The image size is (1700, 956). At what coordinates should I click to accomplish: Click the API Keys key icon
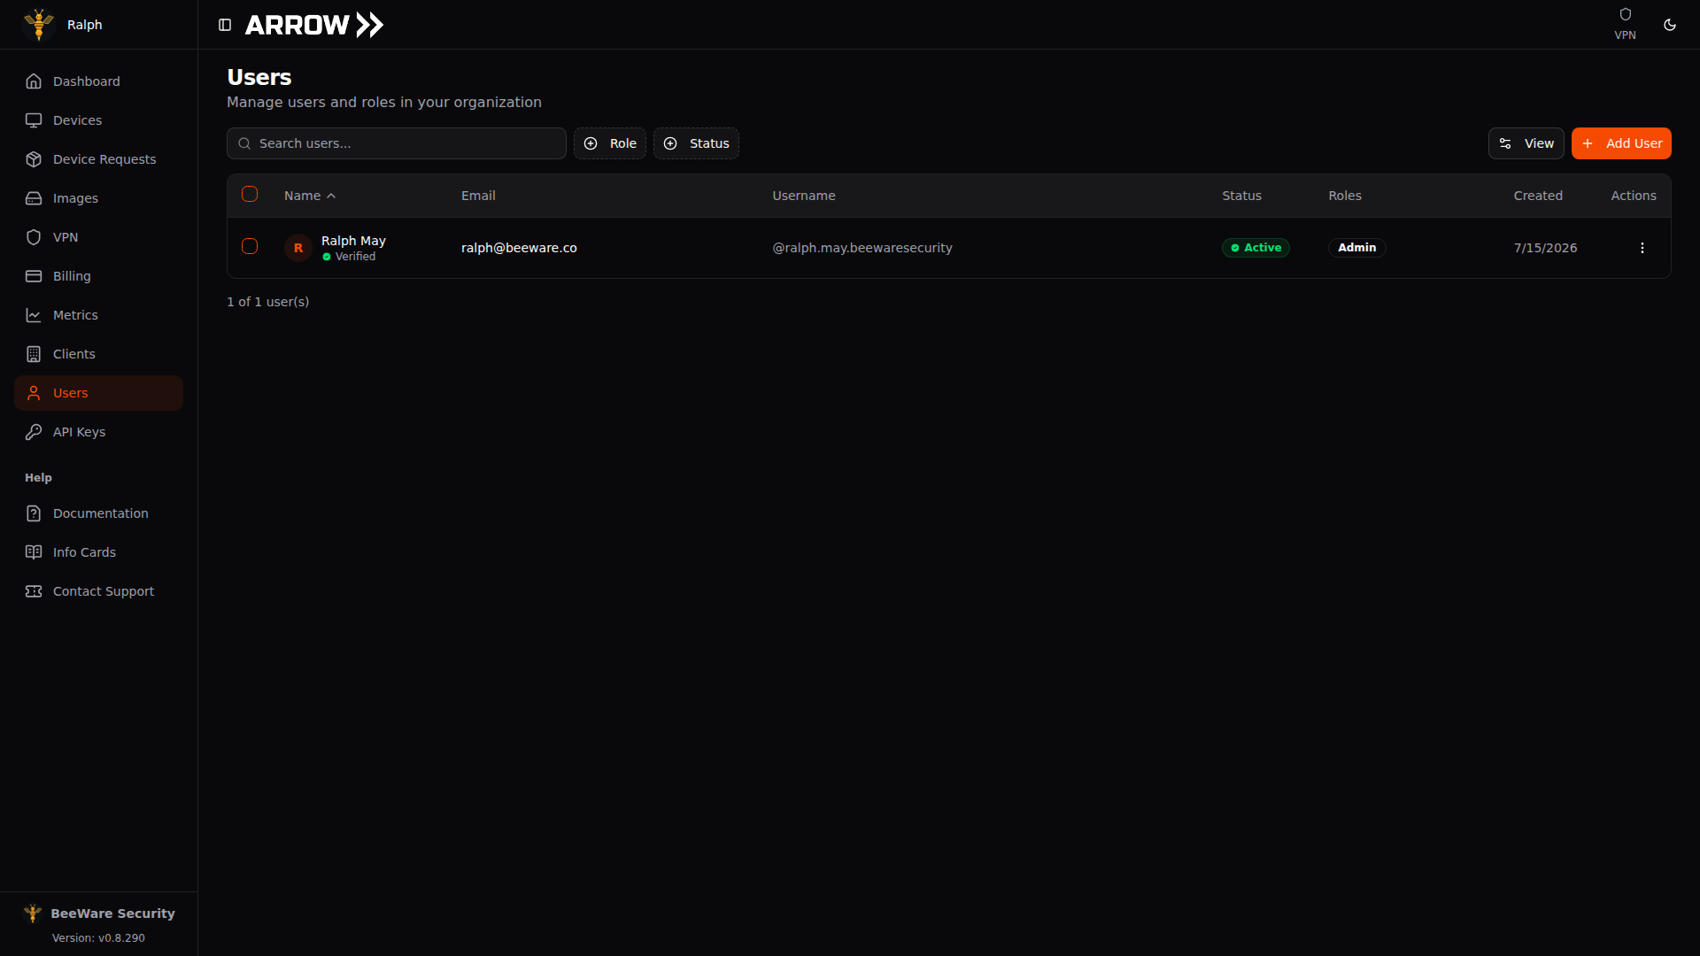[x=34, y=432]
